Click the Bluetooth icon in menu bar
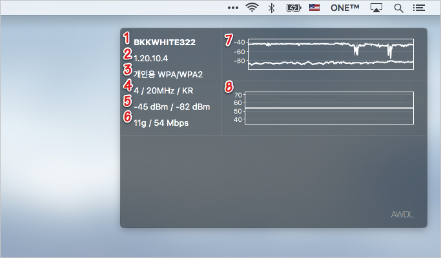 tap(271, 8)
